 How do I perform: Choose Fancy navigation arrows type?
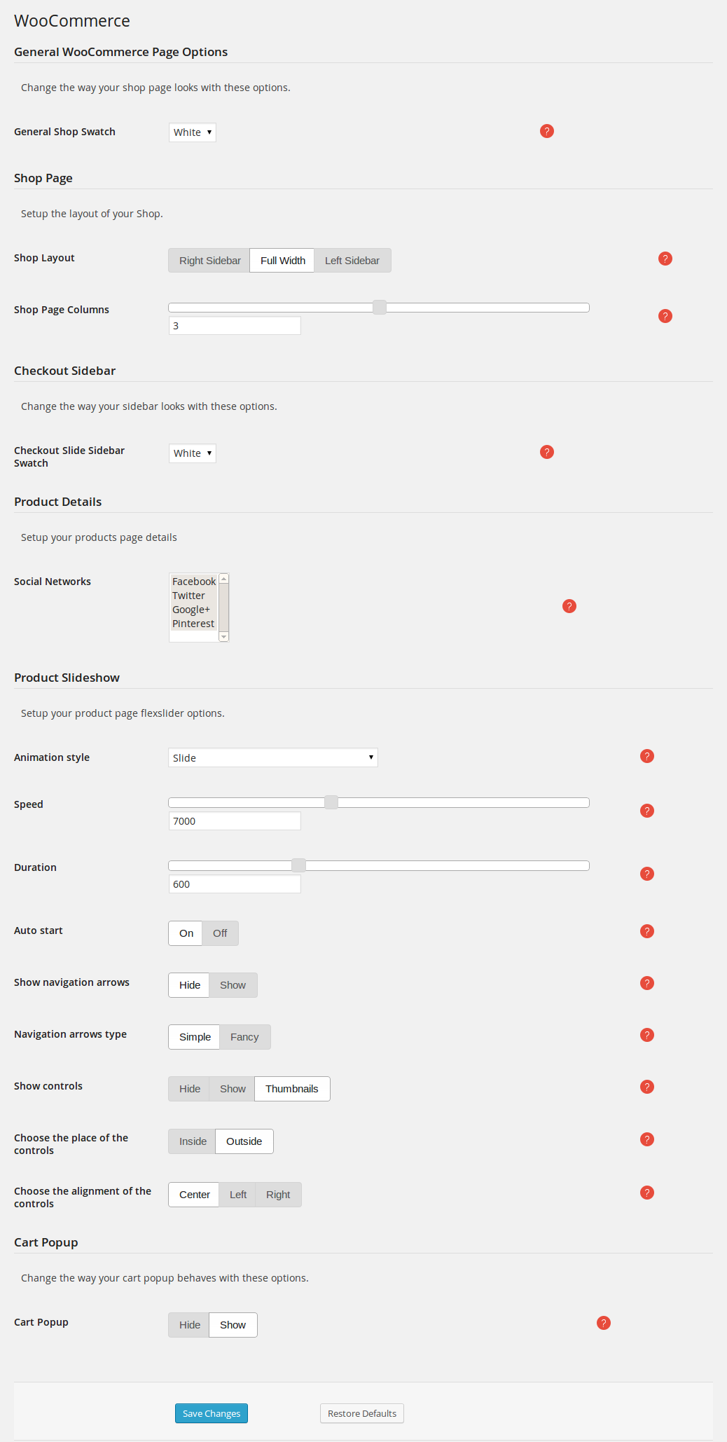coord(244,1037)
